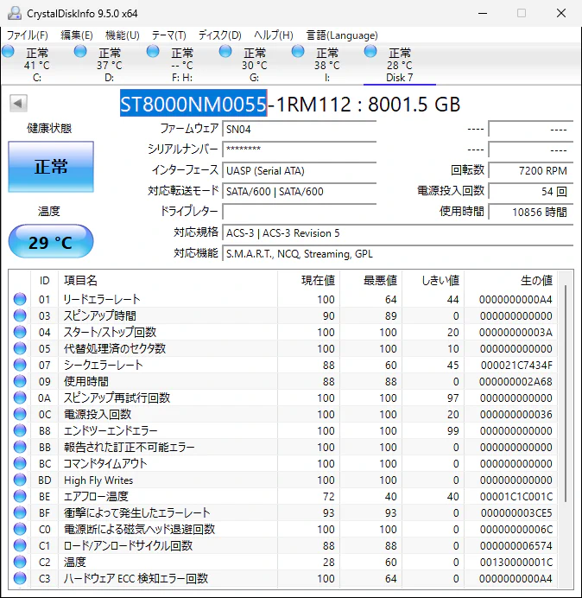Click raw value 00001C1C001C
582x598 pixels.
click(516, 496)
